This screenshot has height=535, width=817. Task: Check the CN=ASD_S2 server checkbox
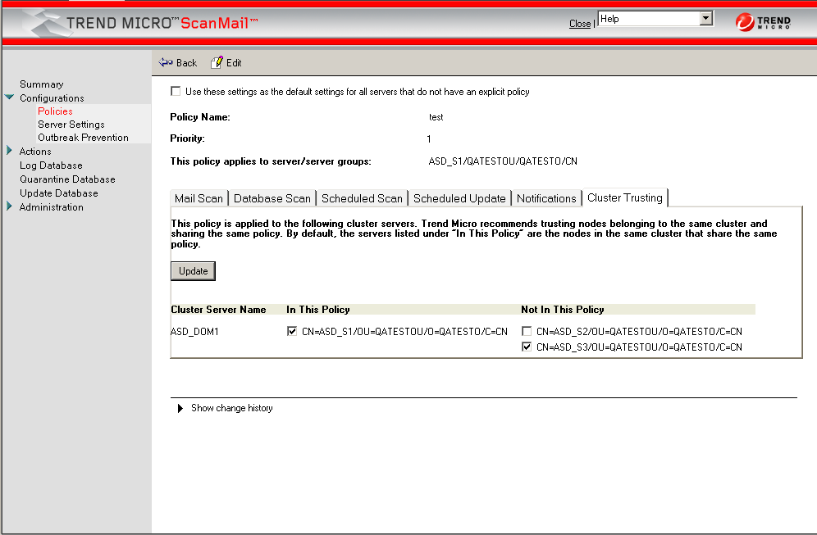tap(527, 332)
